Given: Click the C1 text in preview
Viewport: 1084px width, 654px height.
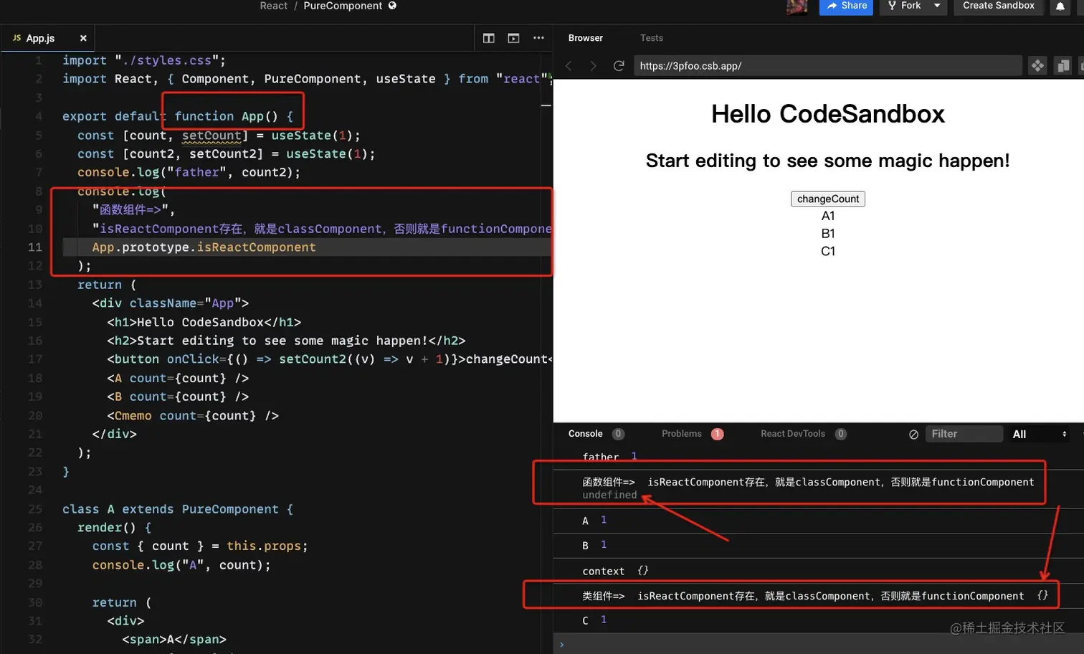Looking at the screenshot, I should pyautogui.click(x=828, y=252).
